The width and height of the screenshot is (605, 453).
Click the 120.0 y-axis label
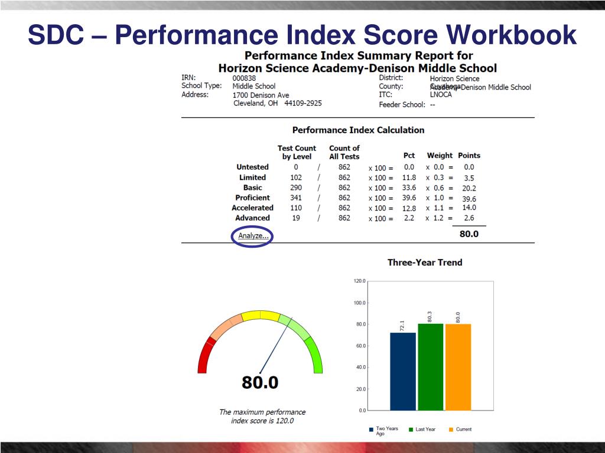pos(359,281)
